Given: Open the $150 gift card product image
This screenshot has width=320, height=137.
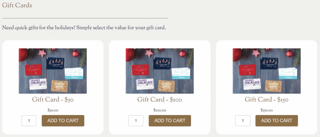Looking at the screenshot, I should coord(267,71).
